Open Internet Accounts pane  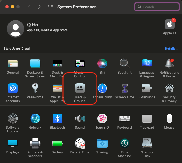click(x=13, y=88)
